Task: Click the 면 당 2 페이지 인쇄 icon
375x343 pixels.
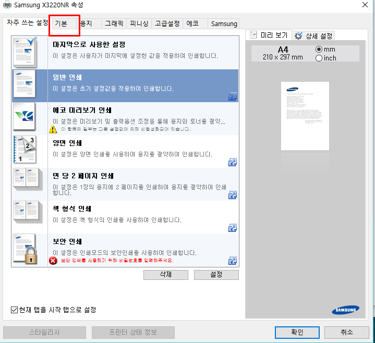Action: point(28,179)
